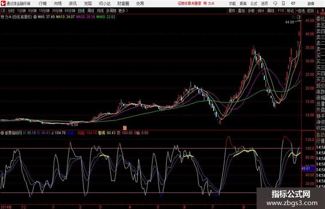Click the MA60: 22.82 value label
The height and width of the screenshot is (209, 325).
106,17
